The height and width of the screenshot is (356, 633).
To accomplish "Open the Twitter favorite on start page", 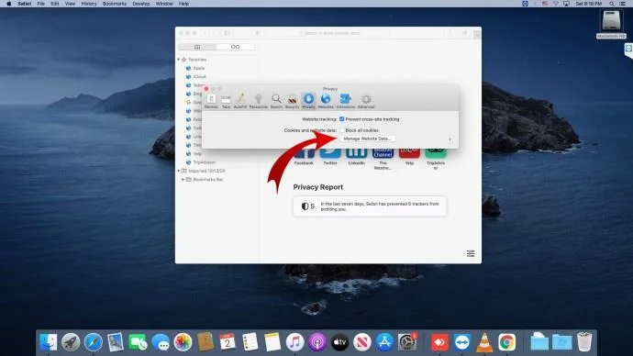I will (330, 157).
